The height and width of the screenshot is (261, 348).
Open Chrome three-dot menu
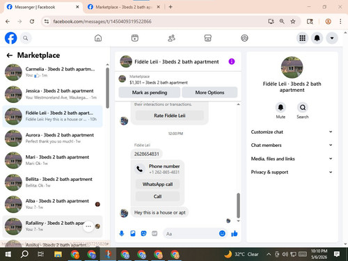pos(340,22)
